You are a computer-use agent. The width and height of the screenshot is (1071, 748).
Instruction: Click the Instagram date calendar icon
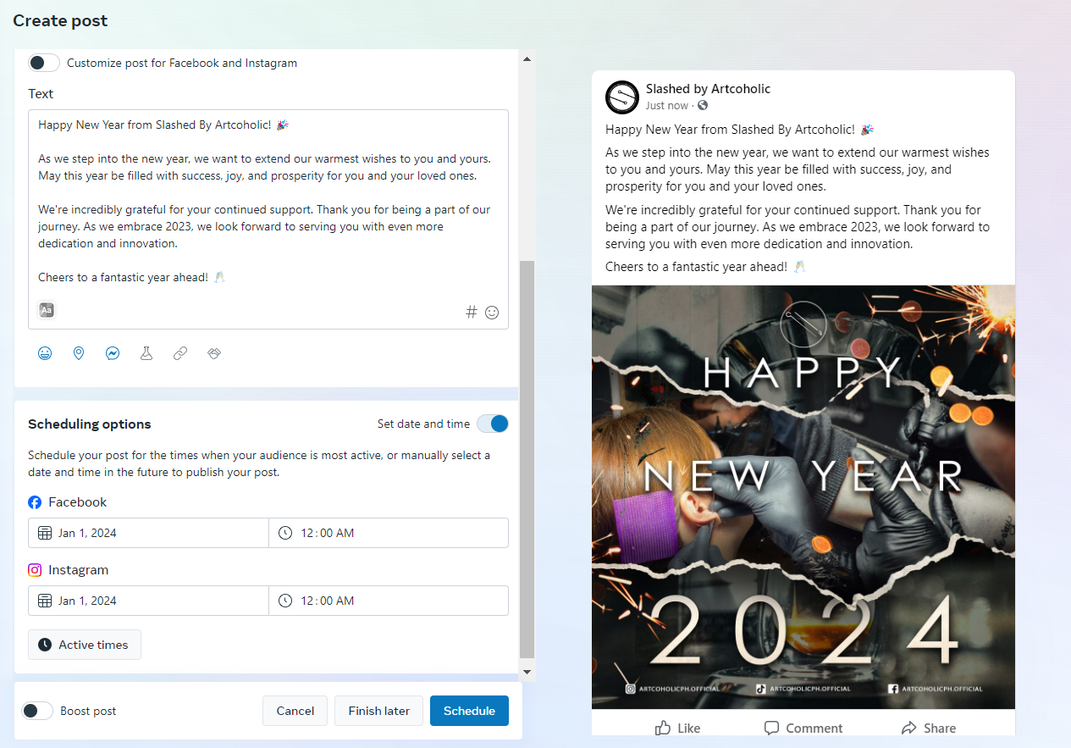45,601
